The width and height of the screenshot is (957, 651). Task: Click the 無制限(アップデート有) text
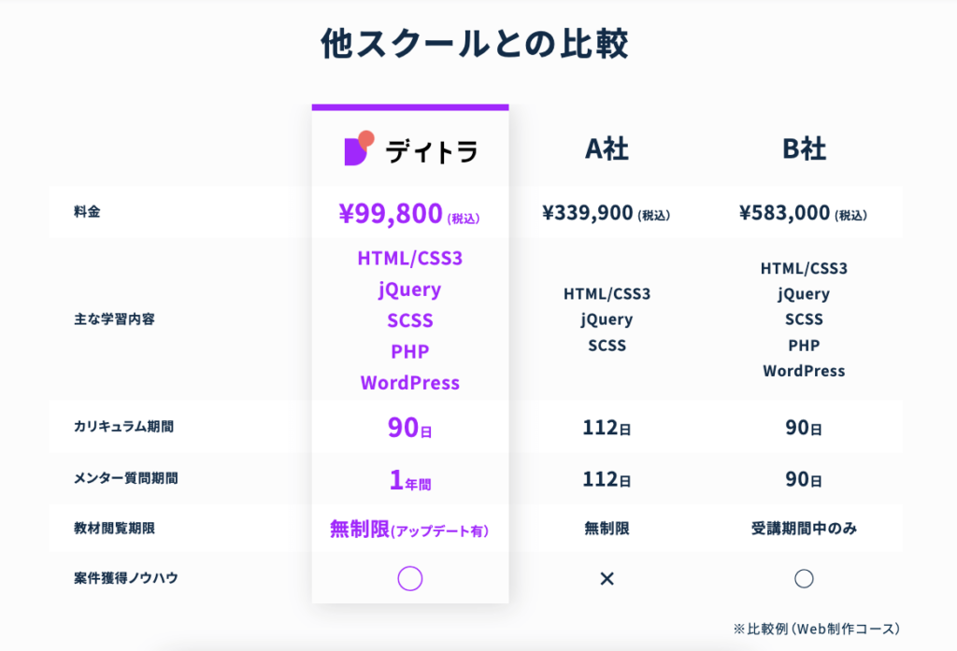(x=409, y=529)
